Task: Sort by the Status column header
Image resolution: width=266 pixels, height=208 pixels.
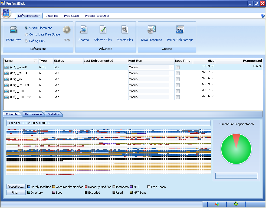Action: click(68, 61)
